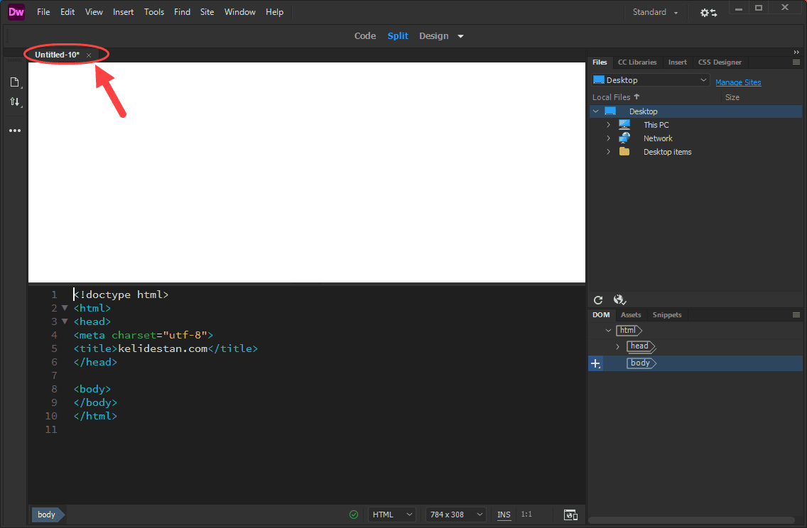Screen dimensions: 807x528
Task: Switch to the CC Libraries tab
Action: [637, 62]
